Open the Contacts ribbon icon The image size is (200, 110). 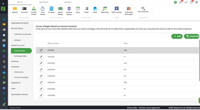[x=24, y=10]
